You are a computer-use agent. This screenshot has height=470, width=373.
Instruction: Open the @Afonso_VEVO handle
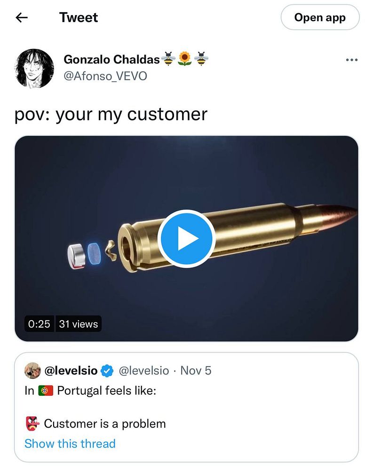[x=105, y=76]
